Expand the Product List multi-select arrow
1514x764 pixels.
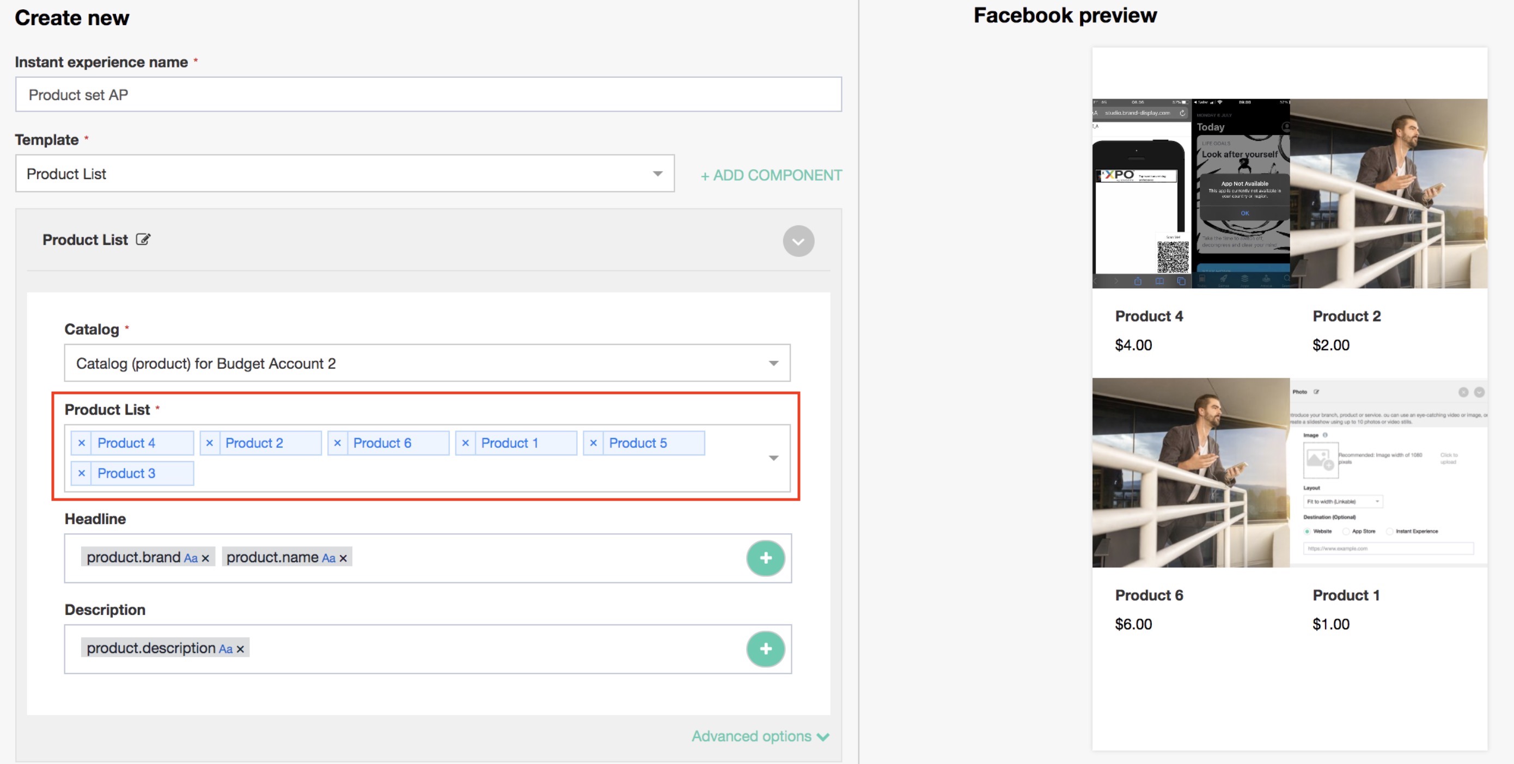coord(773,458)
